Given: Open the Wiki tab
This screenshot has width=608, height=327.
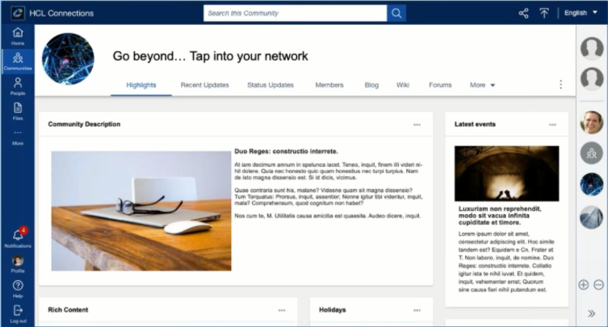Looking at the screenshot, I should point(402,85).
